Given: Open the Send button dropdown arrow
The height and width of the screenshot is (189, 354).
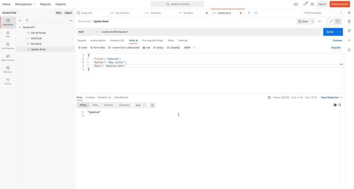Looking at the screenshot, I should click(x=340, y=32).
